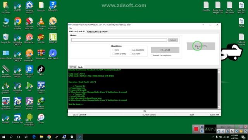The image size is (248, 140).
Task: Toggle the Forced FactoryReset checkbox
Action: [x=152, y=55]
